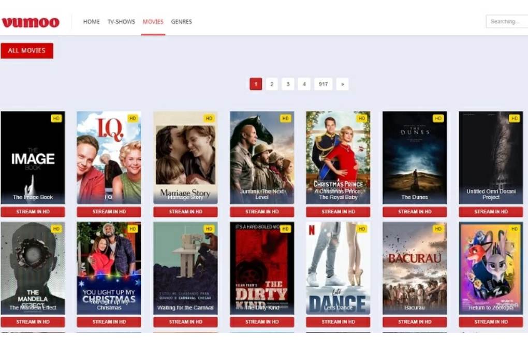Image resolution: width=528 pixels, height=352 pixels.
Task: Open The Image Book poster
Action: click(33, 158)
